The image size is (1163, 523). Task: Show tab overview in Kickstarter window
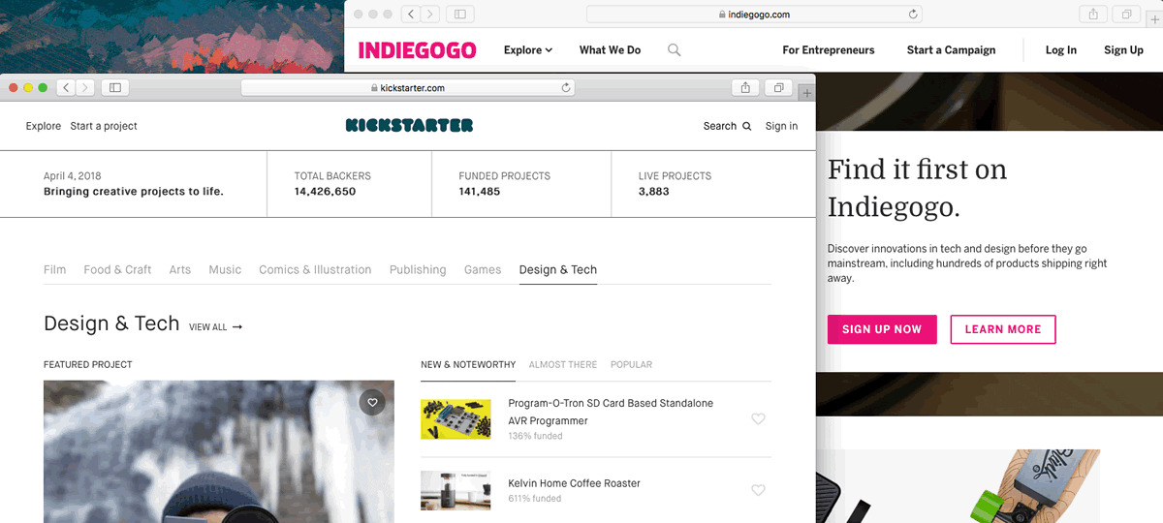tap(778, 88)
